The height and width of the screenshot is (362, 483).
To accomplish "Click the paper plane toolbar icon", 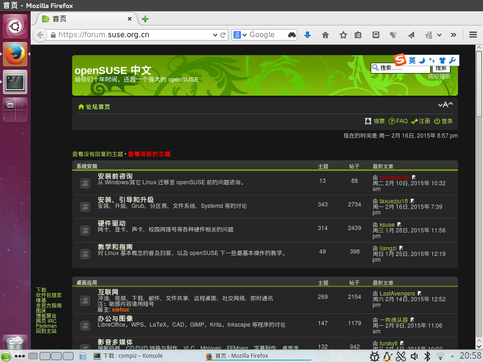I will tap(411, 35).
